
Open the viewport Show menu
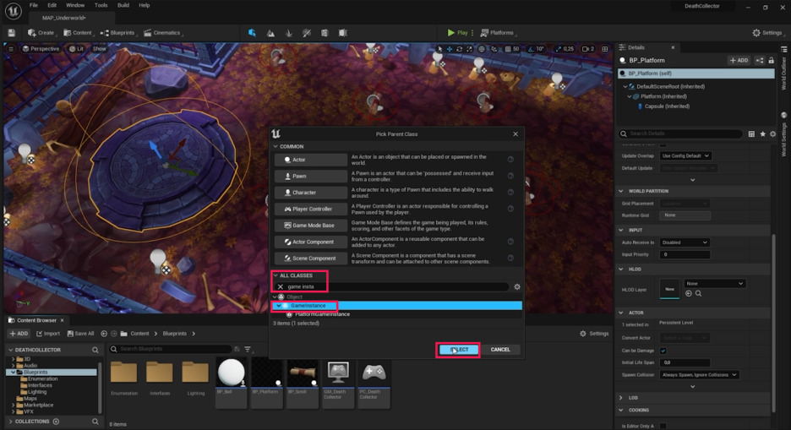[100, 49]
